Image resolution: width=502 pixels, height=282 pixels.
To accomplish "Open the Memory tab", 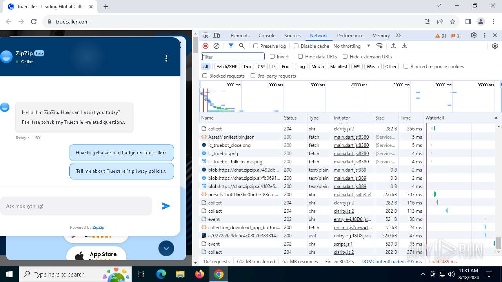I will pyautogui.click(x=381, y=35).
